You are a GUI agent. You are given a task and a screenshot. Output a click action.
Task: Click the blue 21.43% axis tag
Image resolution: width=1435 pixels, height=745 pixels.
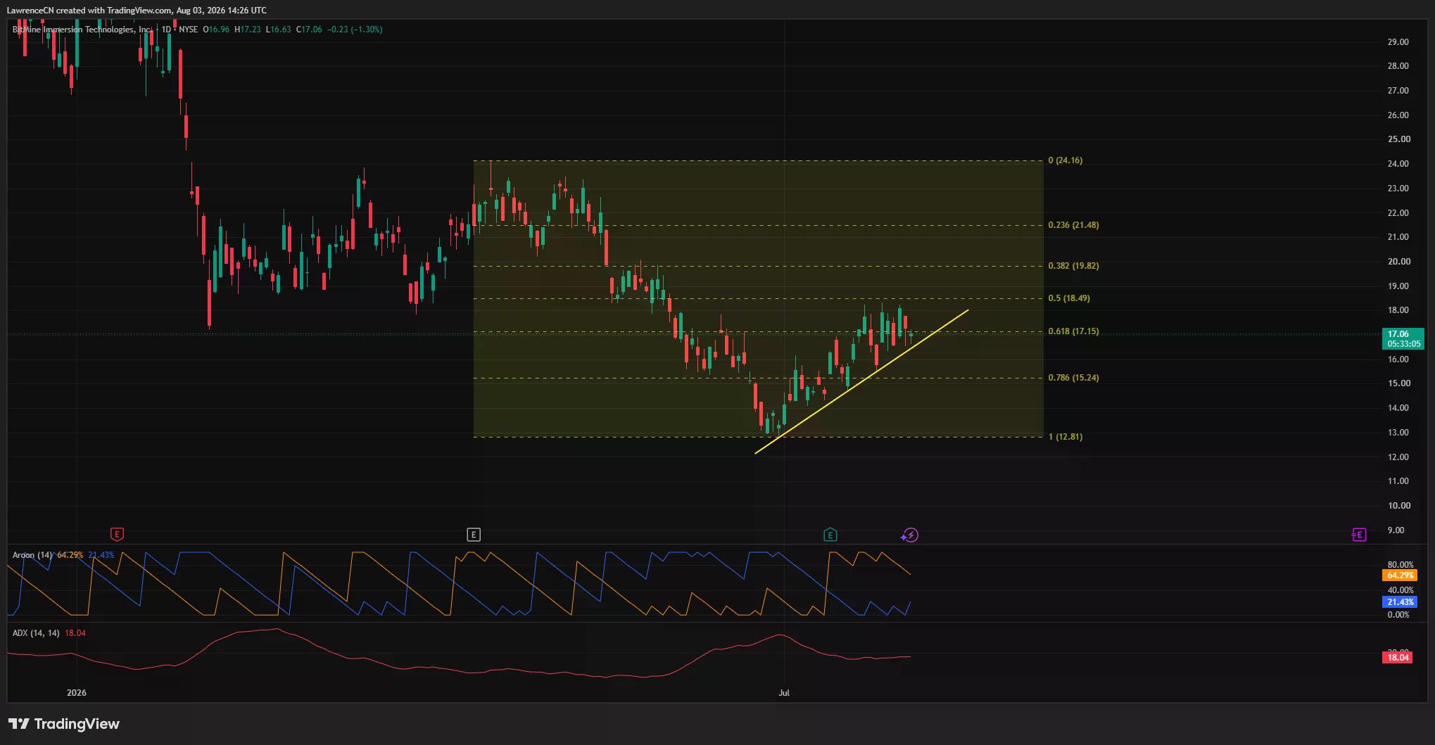point(1400,602)
